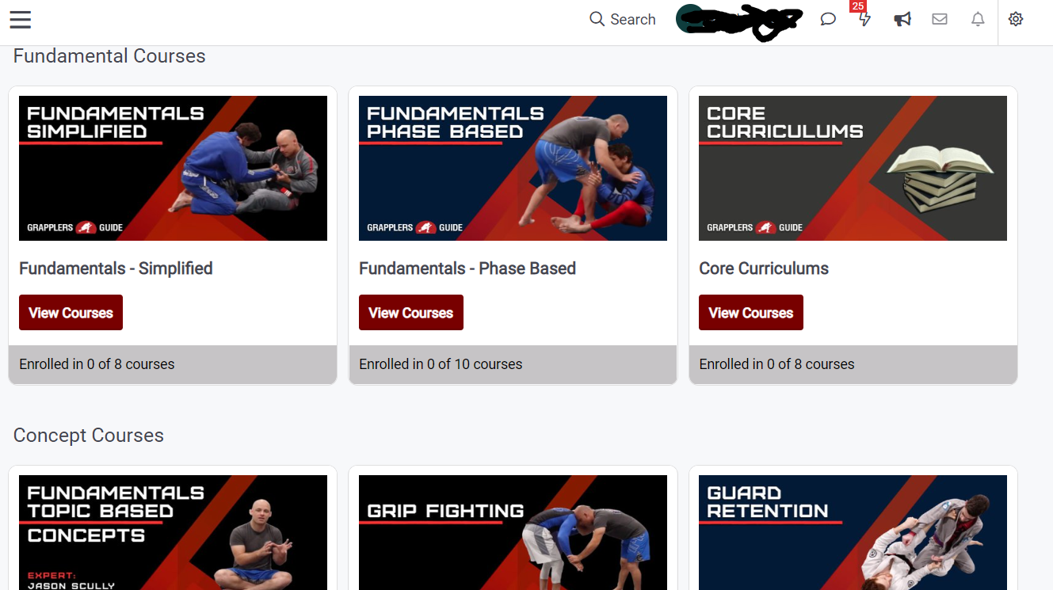Viewport: 1053px width, 590px height.
Task: Open the settings gear icon
Action: (x=1016, y=18)
